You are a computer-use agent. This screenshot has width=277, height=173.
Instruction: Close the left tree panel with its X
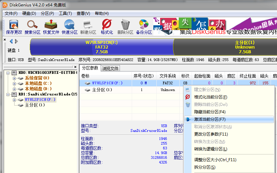click(75, 67)
